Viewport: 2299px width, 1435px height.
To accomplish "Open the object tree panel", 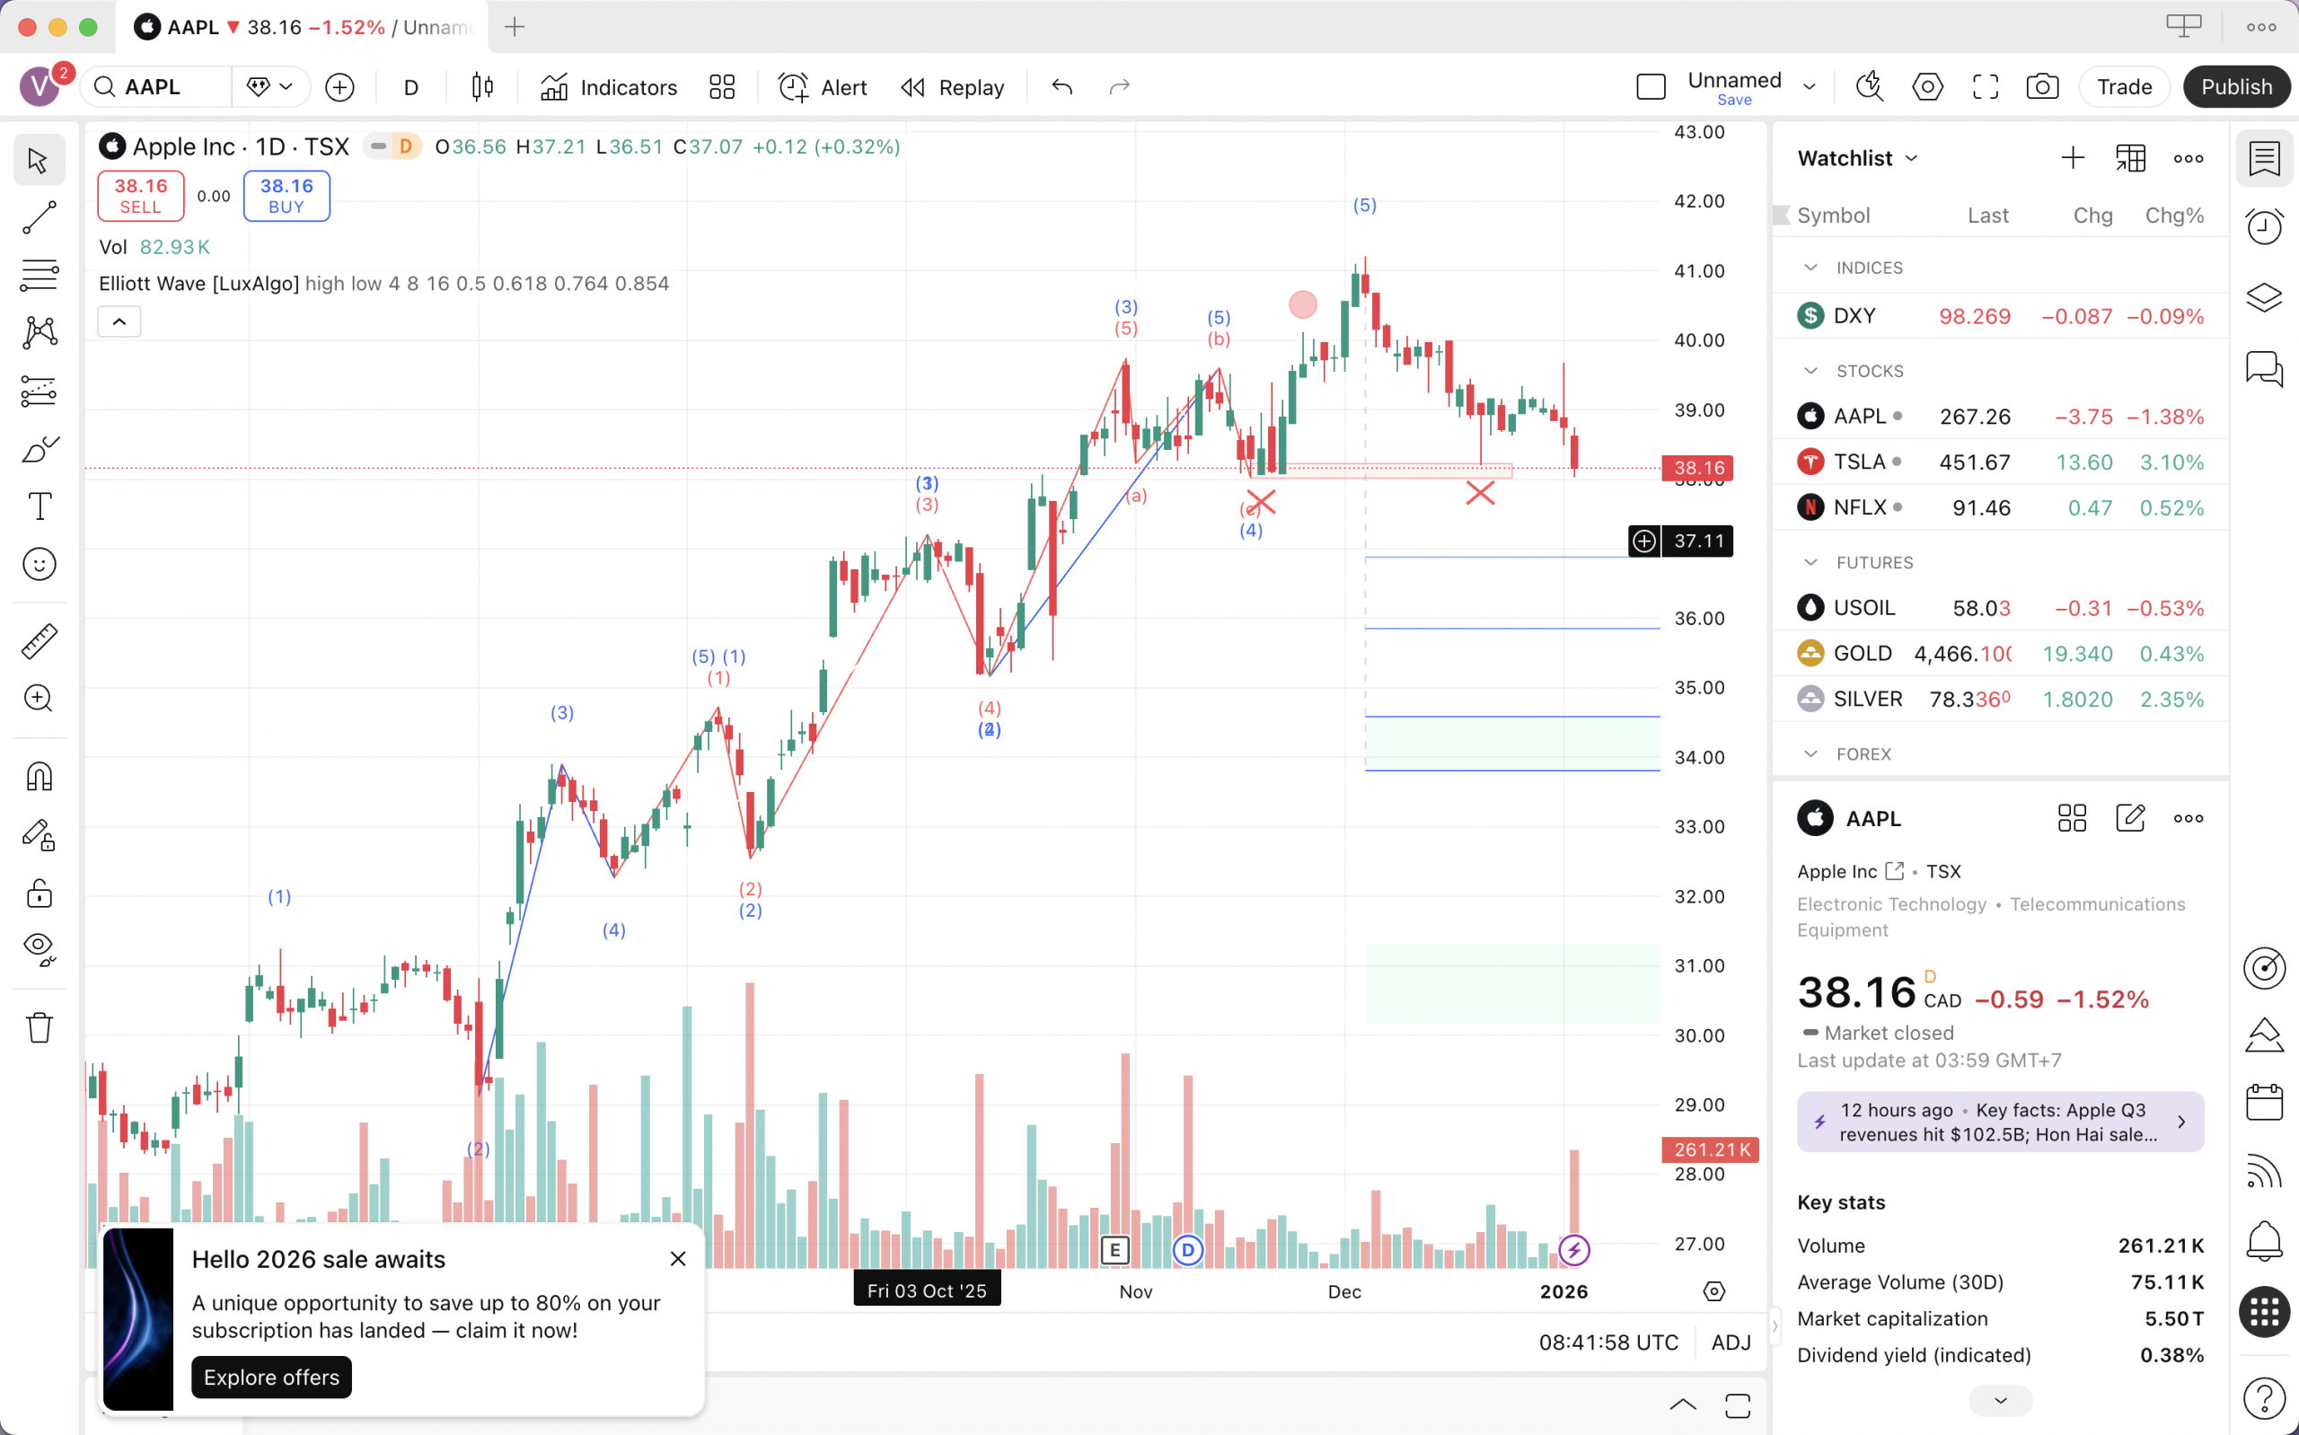I will [x=2266, y=297].
